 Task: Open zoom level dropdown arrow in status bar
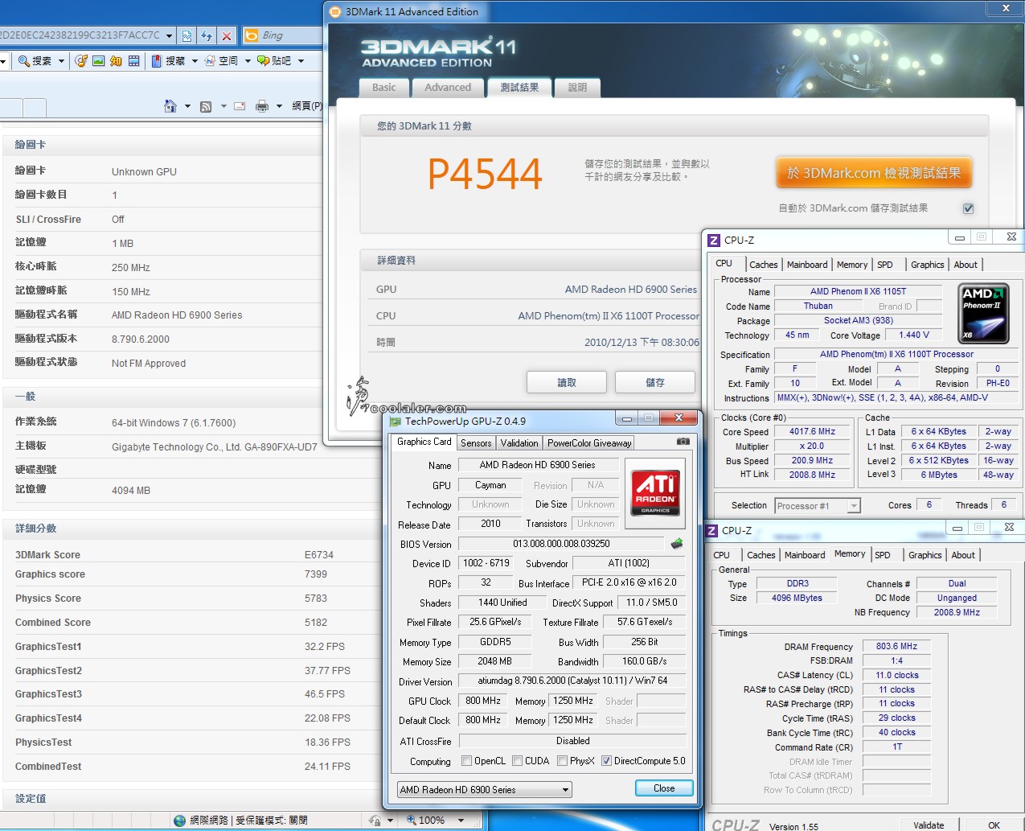point(461,821)
